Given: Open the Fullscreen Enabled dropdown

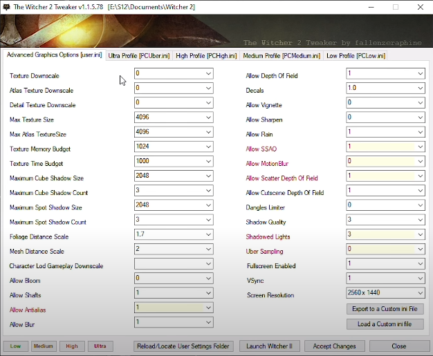Looking at the screenshot, I should pyautogui.click(x=385, y=263).
